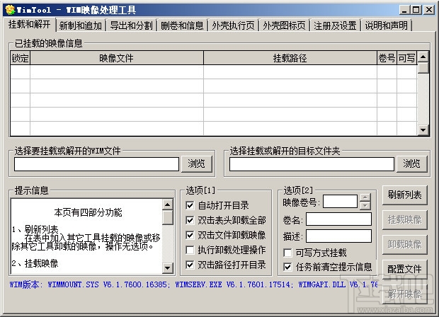Click 浏览 button for WIM file

pos(196,163)
